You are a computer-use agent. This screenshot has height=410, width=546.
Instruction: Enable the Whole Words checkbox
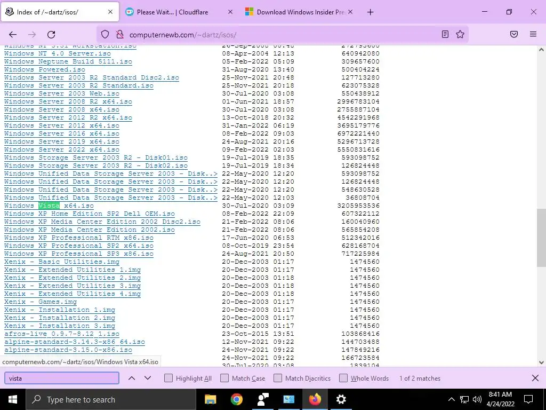[343, 379]
